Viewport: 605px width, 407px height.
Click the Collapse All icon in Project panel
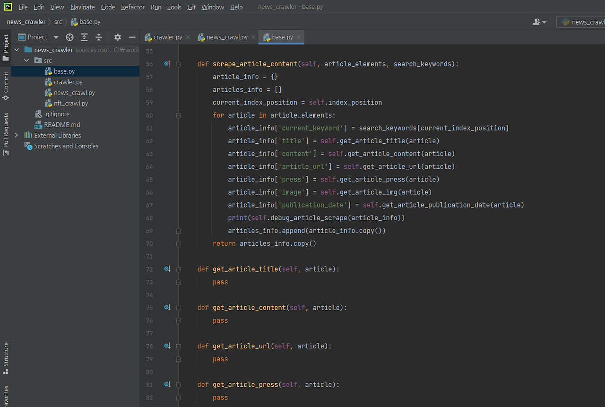pos(99,37)
